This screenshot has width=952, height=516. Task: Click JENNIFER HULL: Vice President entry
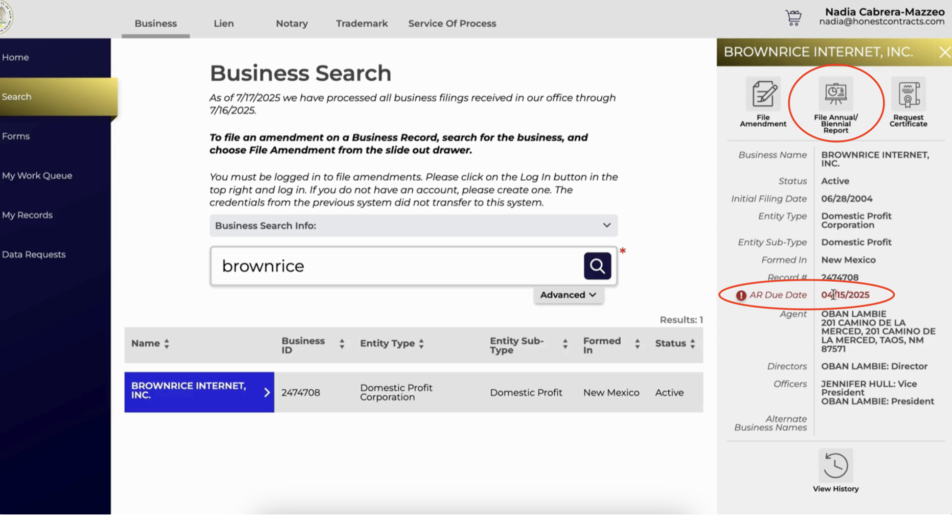869,388
